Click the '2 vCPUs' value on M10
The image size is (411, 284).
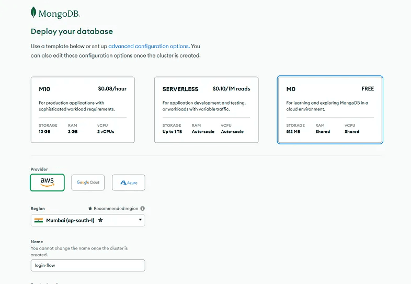[106, 131]
